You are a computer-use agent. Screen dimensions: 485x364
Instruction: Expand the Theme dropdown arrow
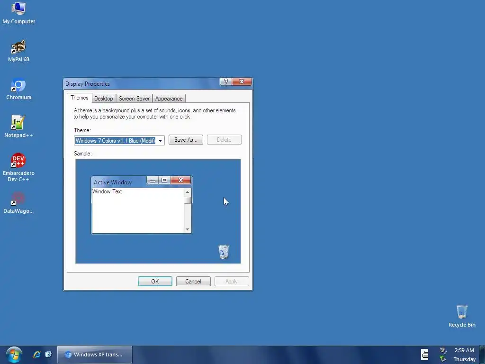(x=160, y=140)
